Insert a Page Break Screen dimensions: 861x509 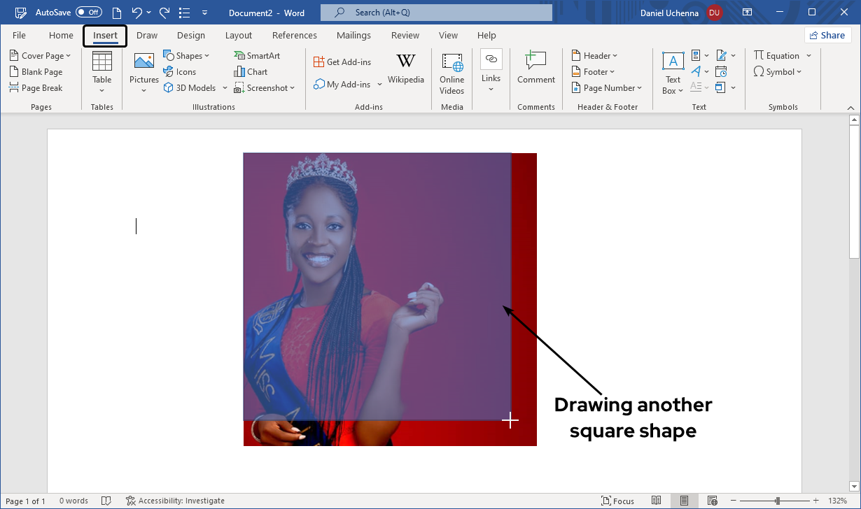coord(36,88)
